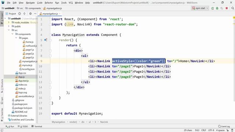Select myroute.js in the project tree
235x132 pixels.
[27, 65]
